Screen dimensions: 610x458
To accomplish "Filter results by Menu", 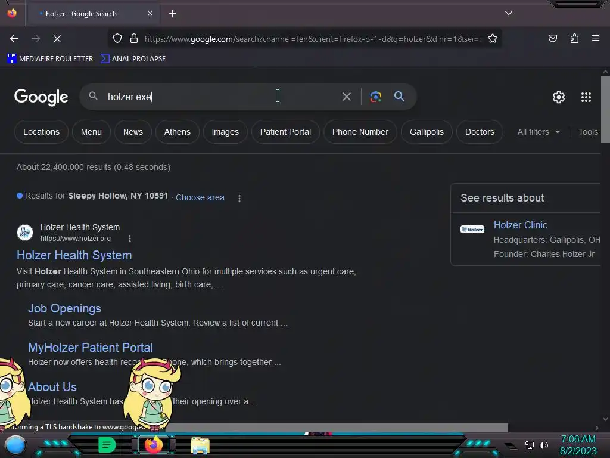I will click(91, 132).
